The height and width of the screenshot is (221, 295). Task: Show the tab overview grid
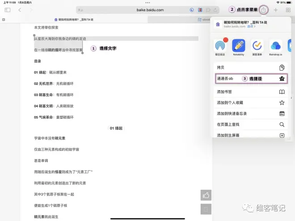coord(288,10)
